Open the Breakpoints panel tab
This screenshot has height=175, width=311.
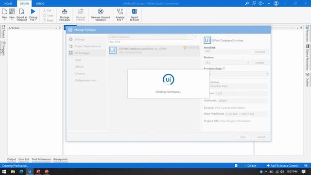[x=60, y=159]
